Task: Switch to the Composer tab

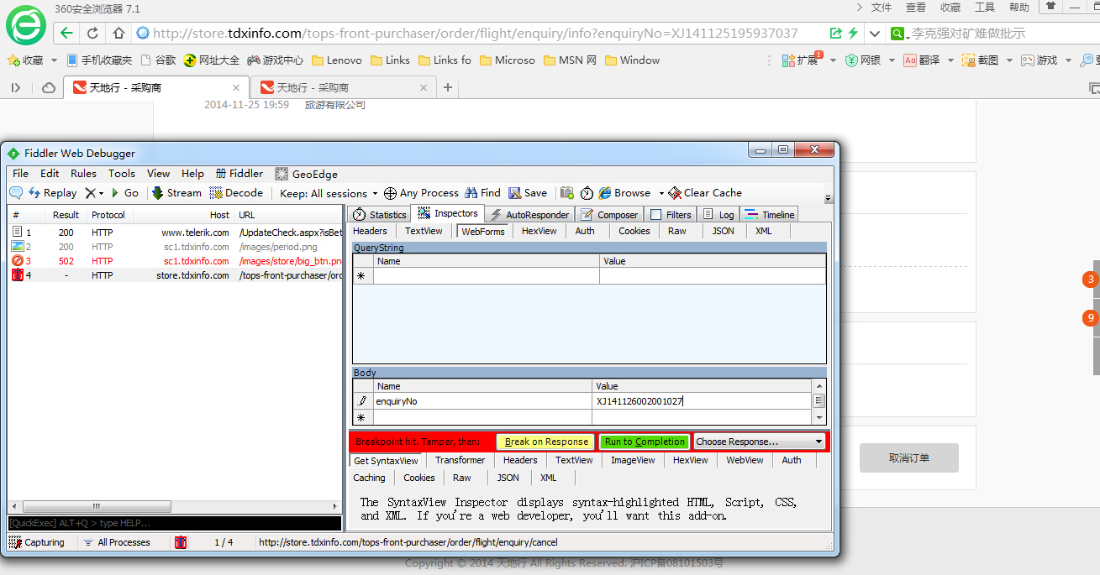Action: (x=609, y=215)
